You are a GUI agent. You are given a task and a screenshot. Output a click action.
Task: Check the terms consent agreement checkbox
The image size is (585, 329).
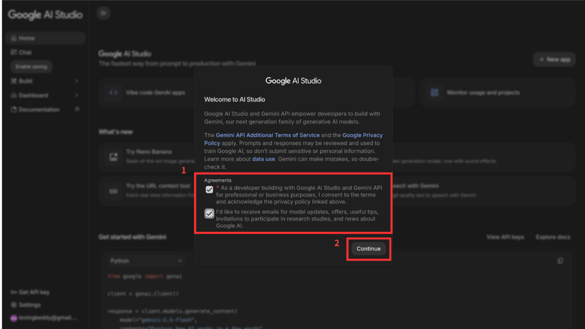click(209, 190)
